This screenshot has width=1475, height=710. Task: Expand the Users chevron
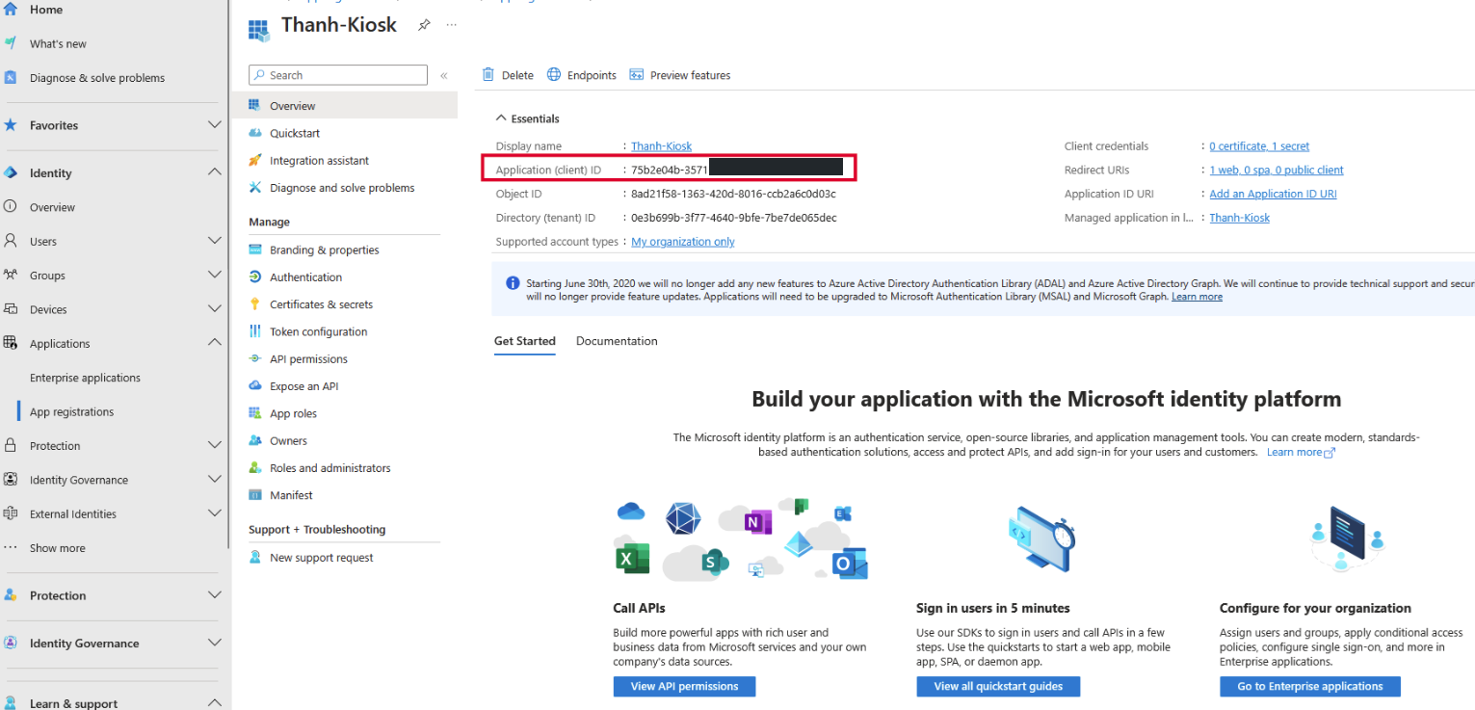point(215,241)
